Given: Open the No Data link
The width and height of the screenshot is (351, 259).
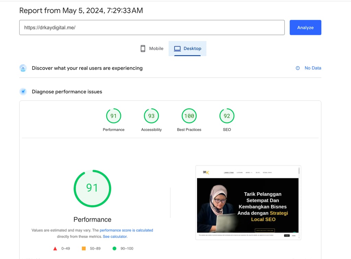Looking at the screenshot, I should click(x=313, y=68).
